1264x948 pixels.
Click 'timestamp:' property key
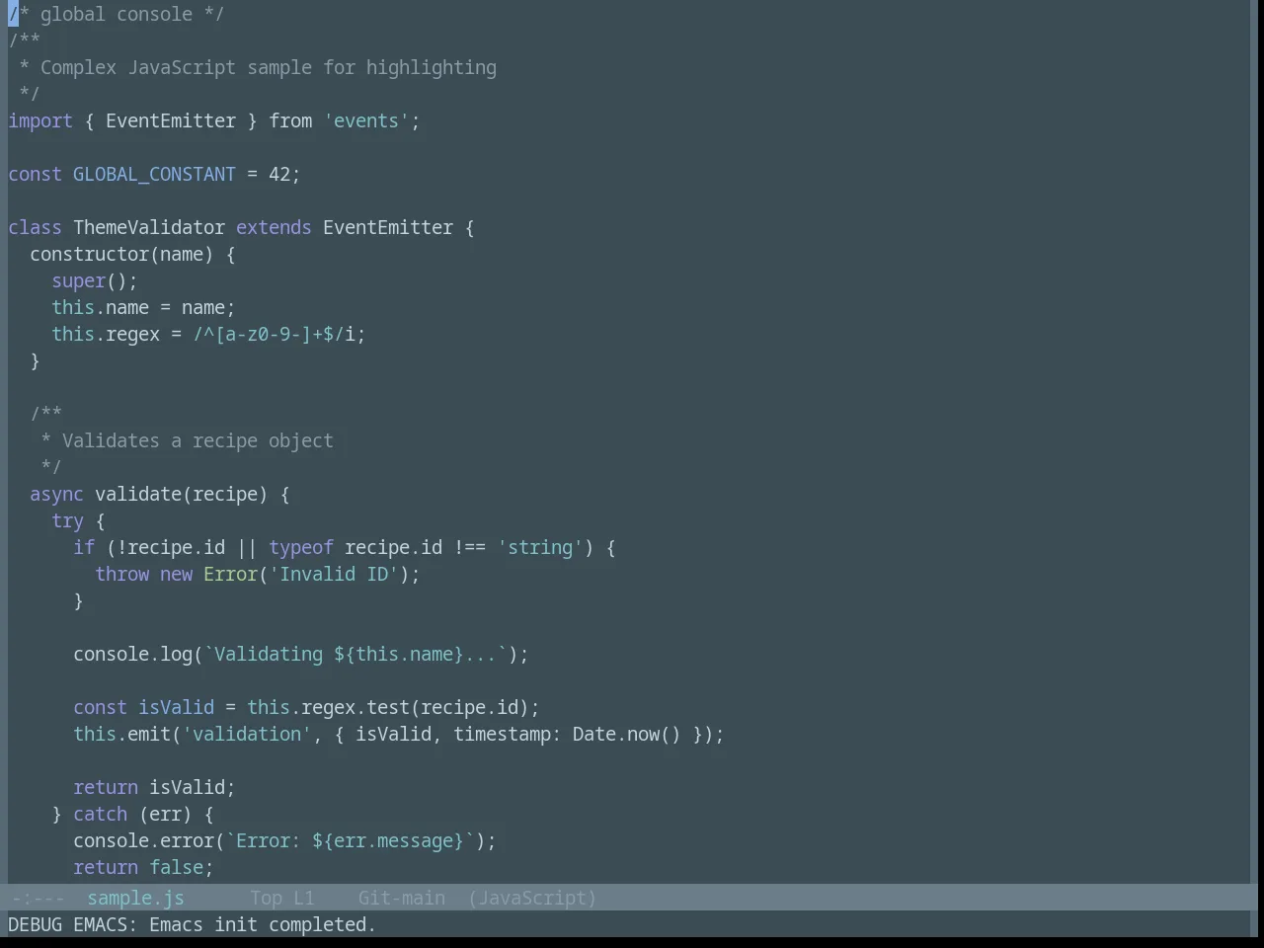(x=508, y=734)
